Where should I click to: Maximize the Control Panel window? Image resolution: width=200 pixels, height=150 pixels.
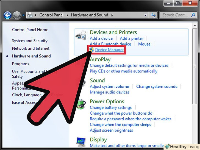(x=177, y=3)
